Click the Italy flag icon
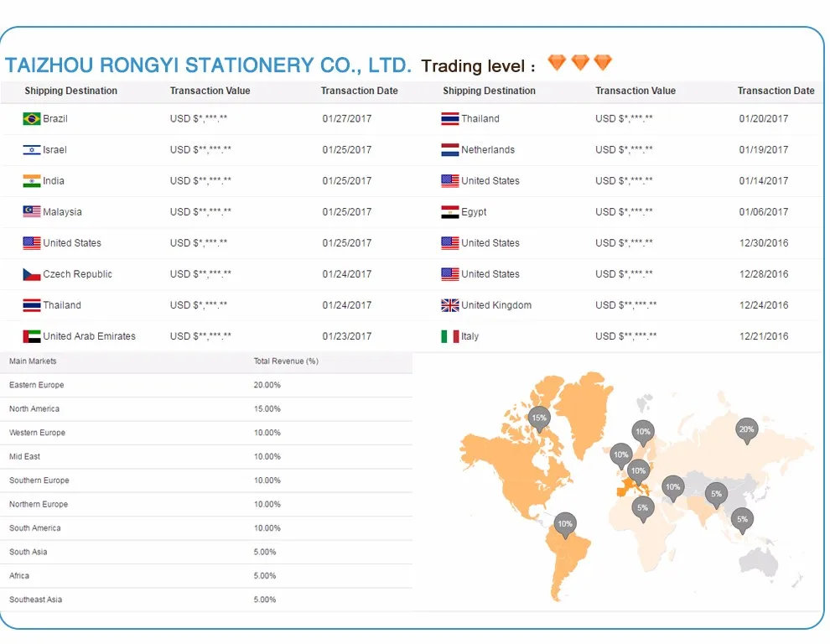Viewport: 830px width, 644px height. click(450, 336)
